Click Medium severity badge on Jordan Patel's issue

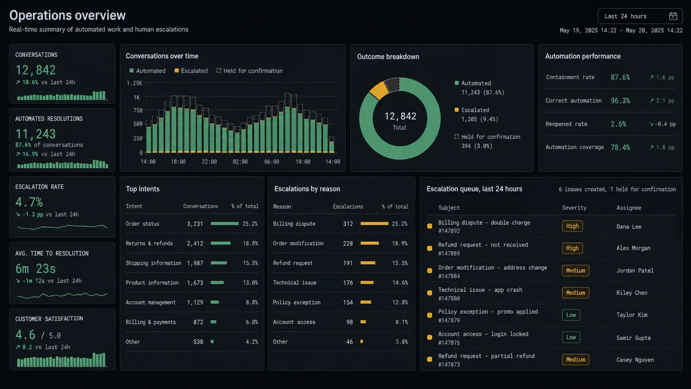tap(575, 271)
